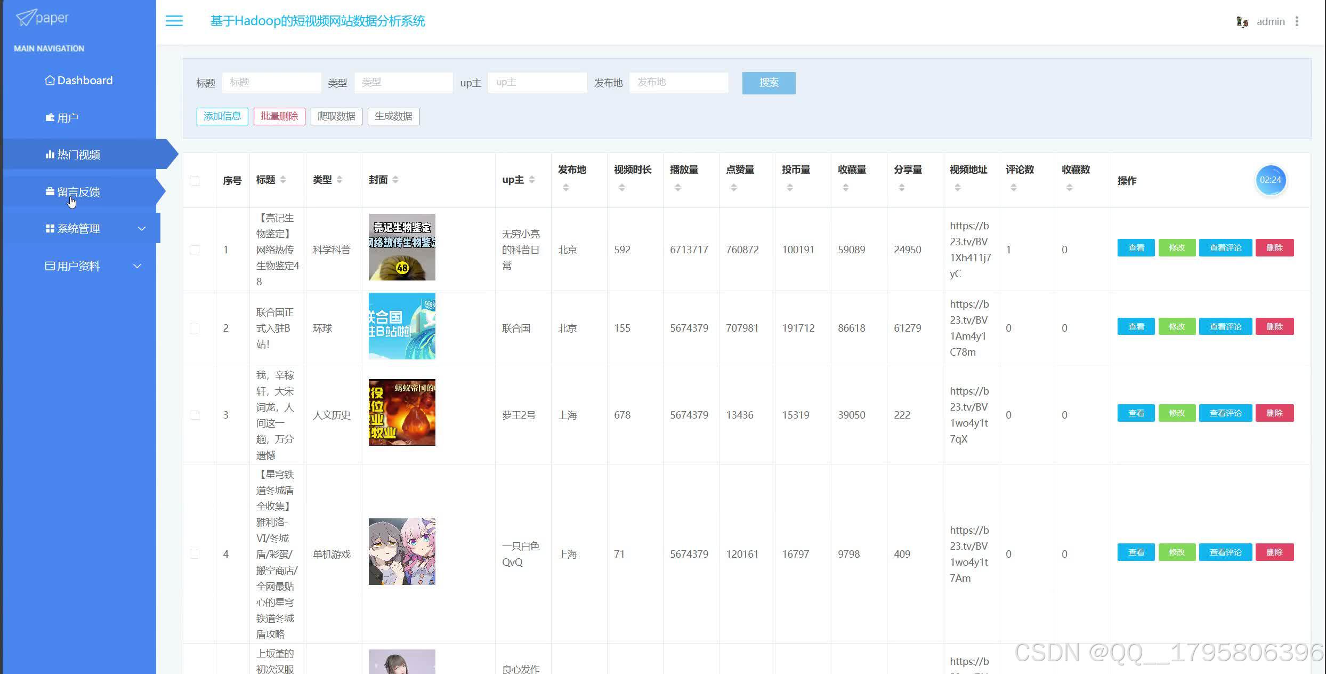Click the red 批量删除 button

point(279,116)
